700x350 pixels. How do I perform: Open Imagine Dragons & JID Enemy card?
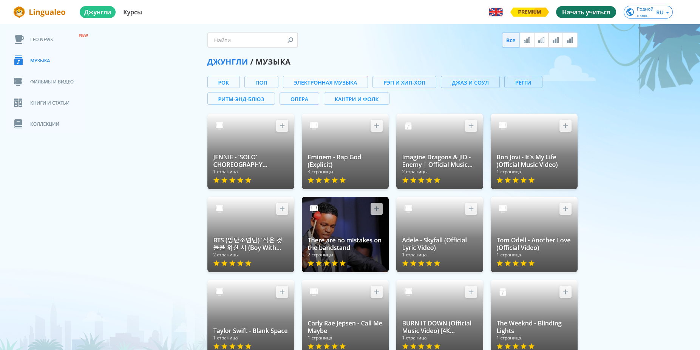[440, 151]
